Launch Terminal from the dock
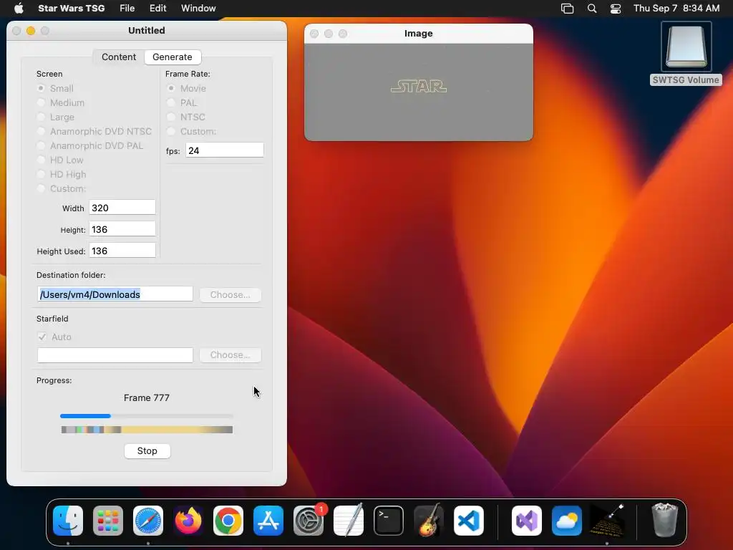The image size is (733, 550). (389, 521)
